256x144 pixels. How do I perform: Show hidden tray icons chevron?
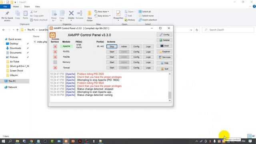coord(197,141)
